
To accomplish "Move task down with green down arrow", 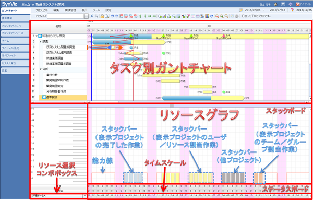I will (145, 16).
